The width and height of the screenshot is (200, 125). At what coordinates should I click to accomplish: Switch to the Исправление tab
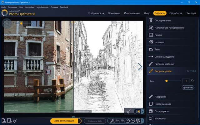click(x=132, y=13)
